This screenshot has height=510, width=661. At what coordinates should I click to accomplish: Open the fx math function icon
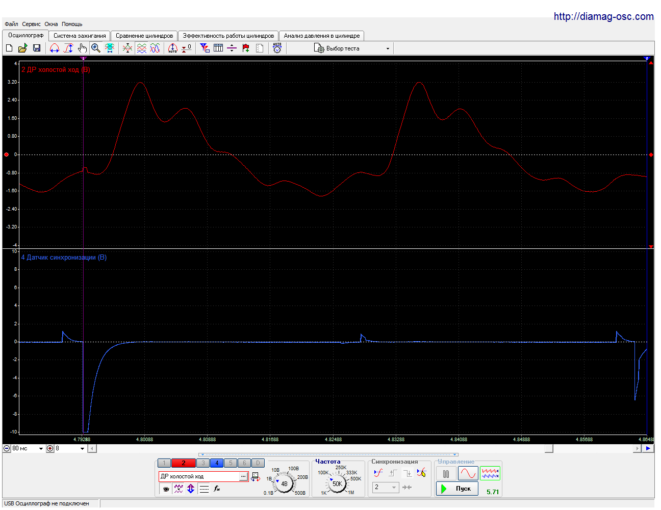(217, 489)
